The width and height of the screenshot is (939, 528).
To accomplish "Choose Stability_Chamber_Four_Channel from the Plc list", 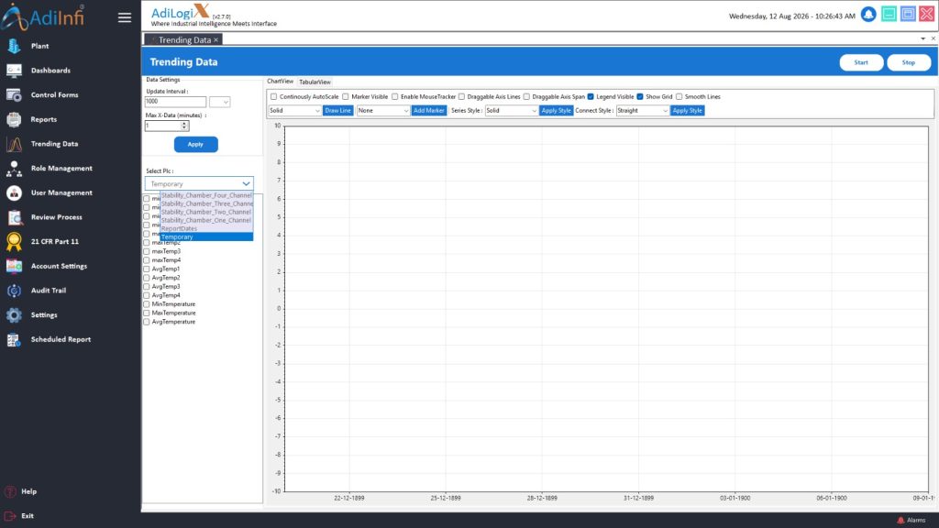I will [x=206, y=196].
